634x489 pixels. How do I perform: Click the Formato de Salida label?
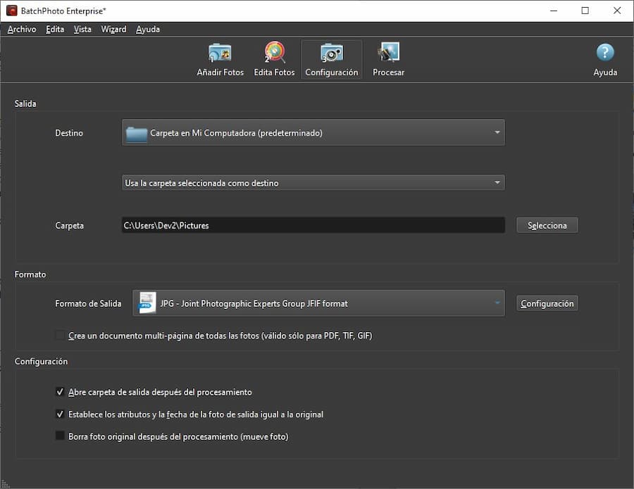88,303
